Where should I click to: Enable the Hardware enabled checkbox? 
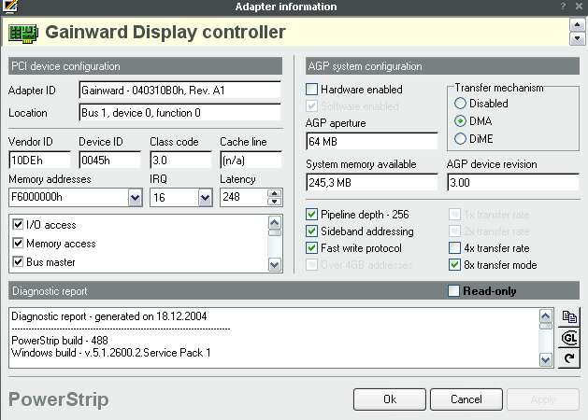coord(311,90)
